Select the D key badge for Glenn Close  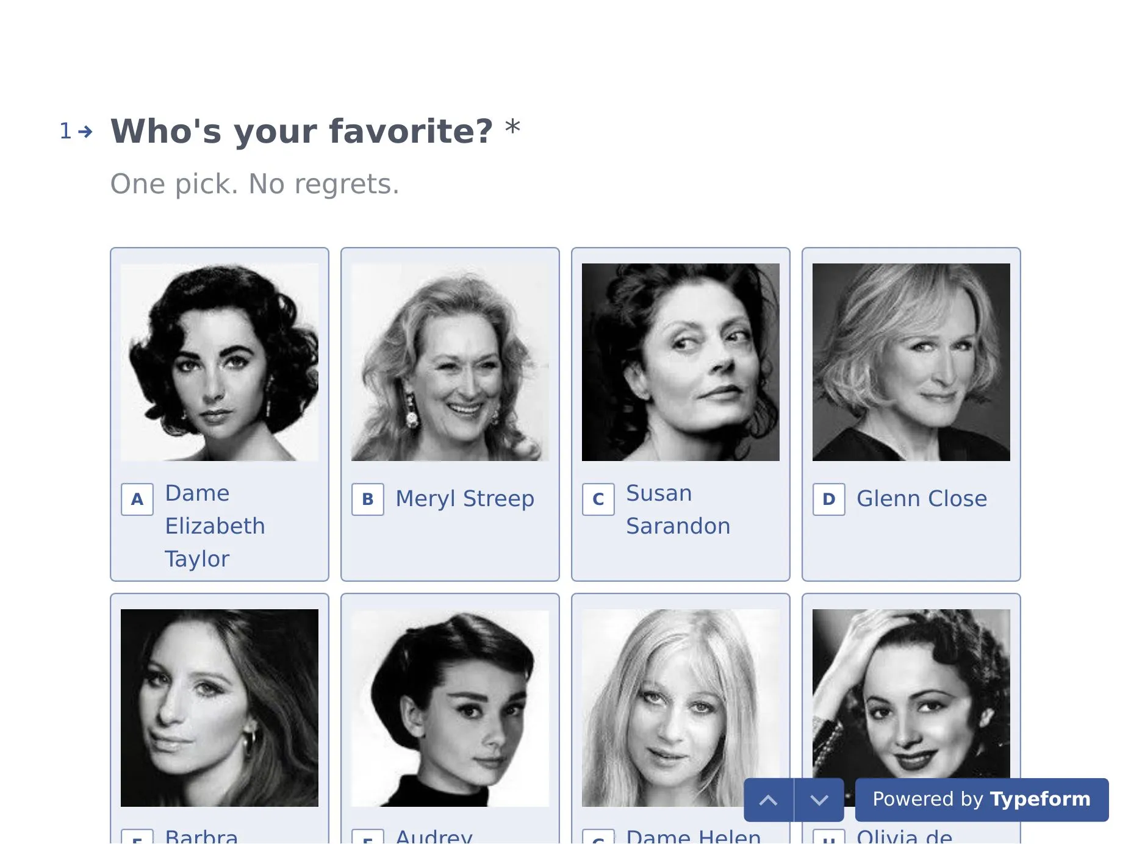(829, 499)
